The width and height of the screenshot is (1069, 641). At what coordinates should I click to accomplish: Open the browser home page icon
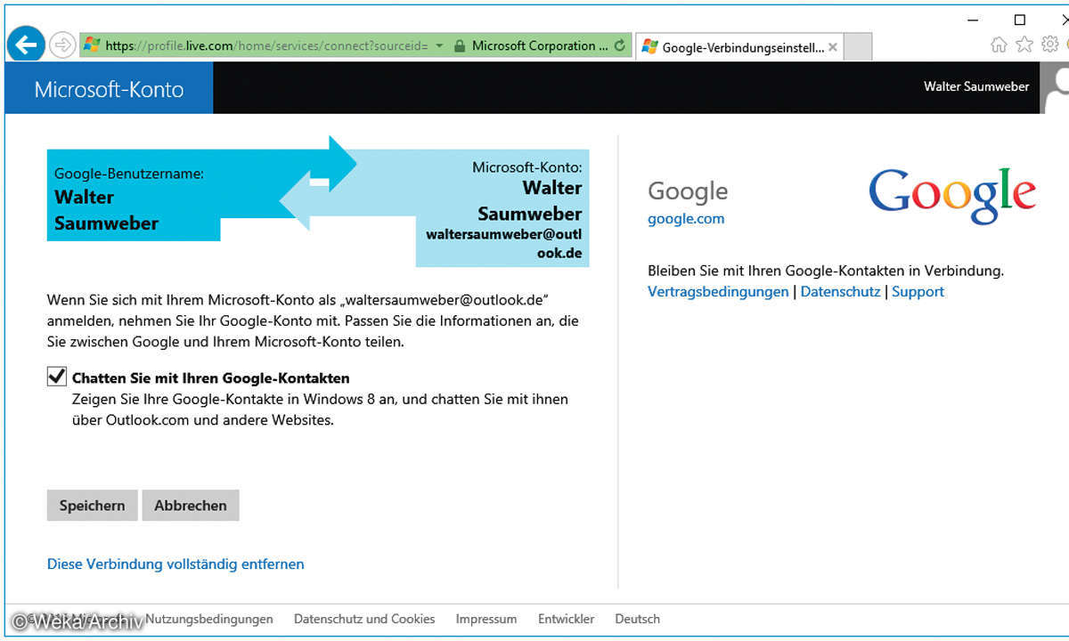click(x=999, y=45)
